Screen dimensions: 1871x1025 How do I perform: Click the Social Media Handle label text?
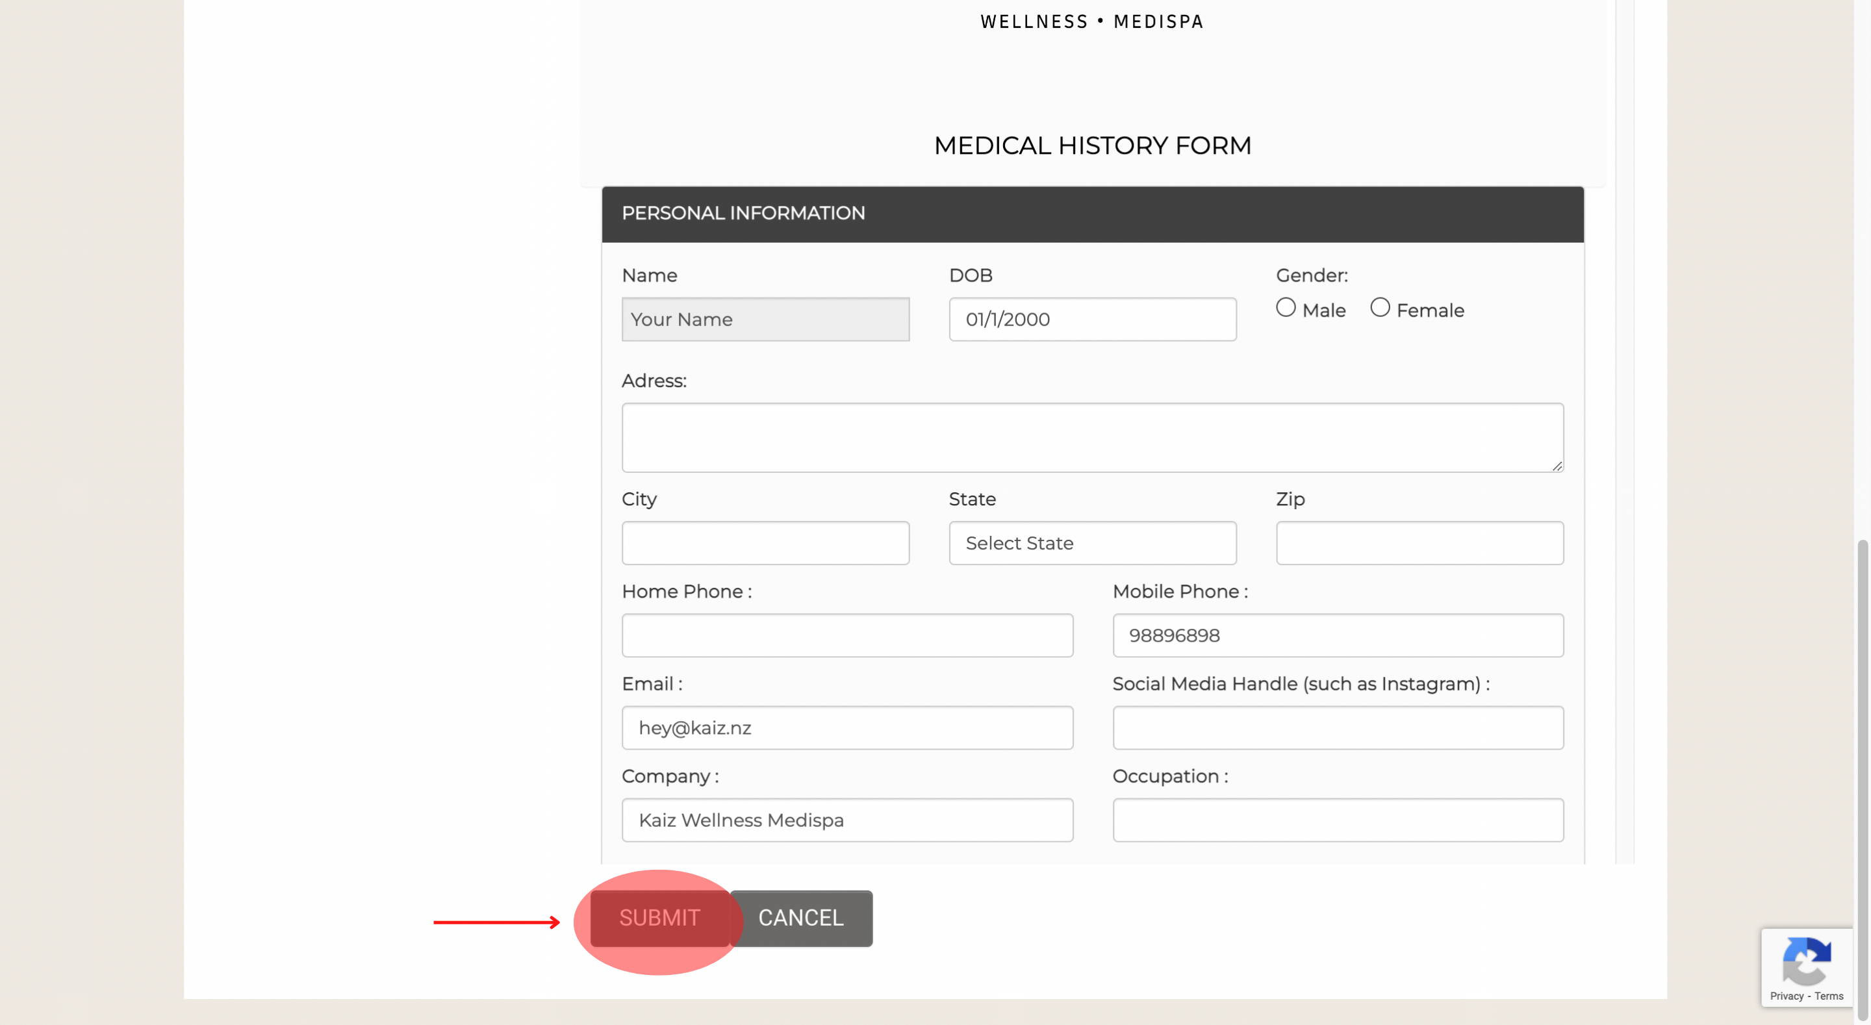(1301, 683)
